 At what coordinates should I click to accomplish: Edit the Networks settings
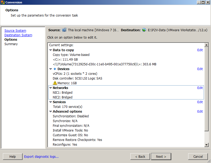[x=200, y=88]
